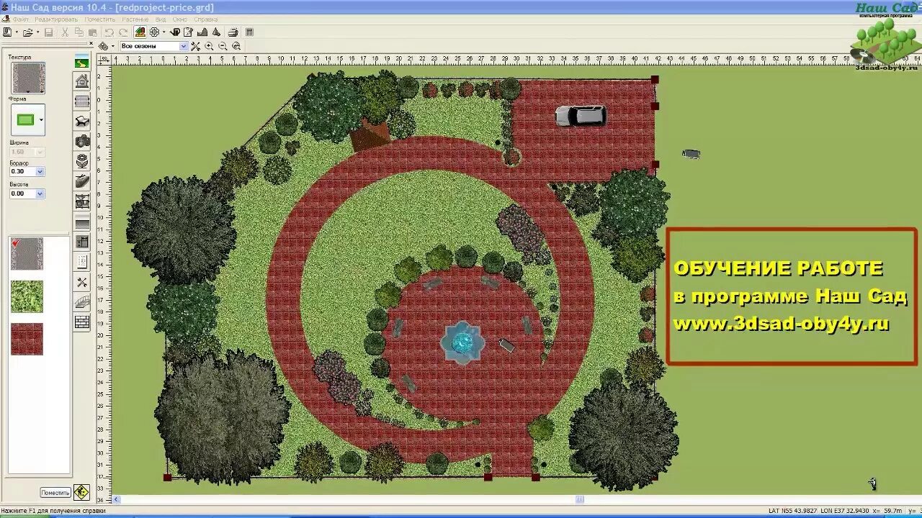The width and height of the screenshot is (922, 518).
Task: Select the red paving texture thumbnail
Action: (x=27, y=339)
